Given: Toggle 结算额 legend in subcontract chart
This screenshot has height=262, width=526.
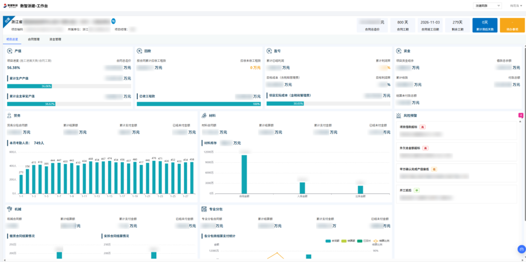Looking at the screenshot, I should [x=349, y=240].
